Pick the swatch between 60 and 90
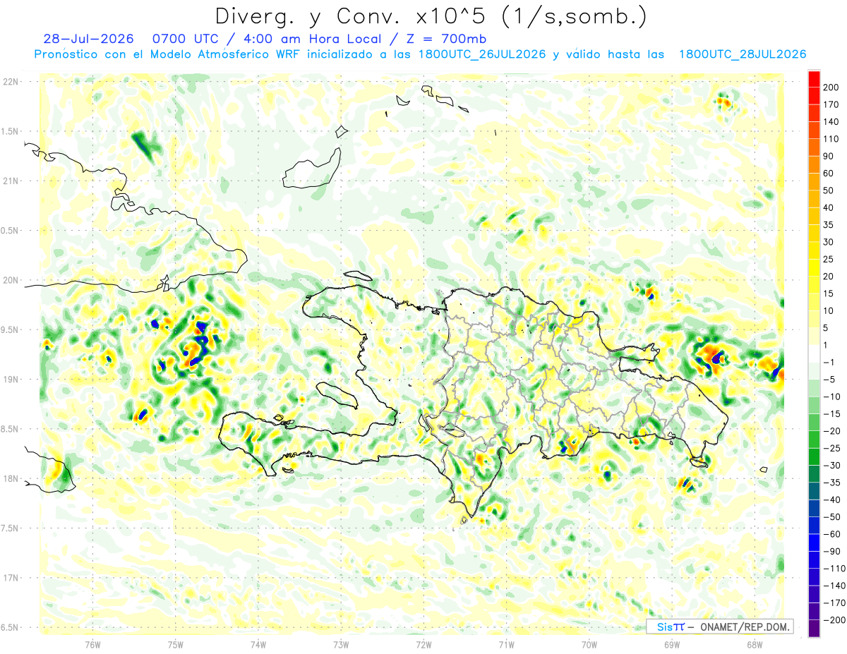 click(814, 165)
